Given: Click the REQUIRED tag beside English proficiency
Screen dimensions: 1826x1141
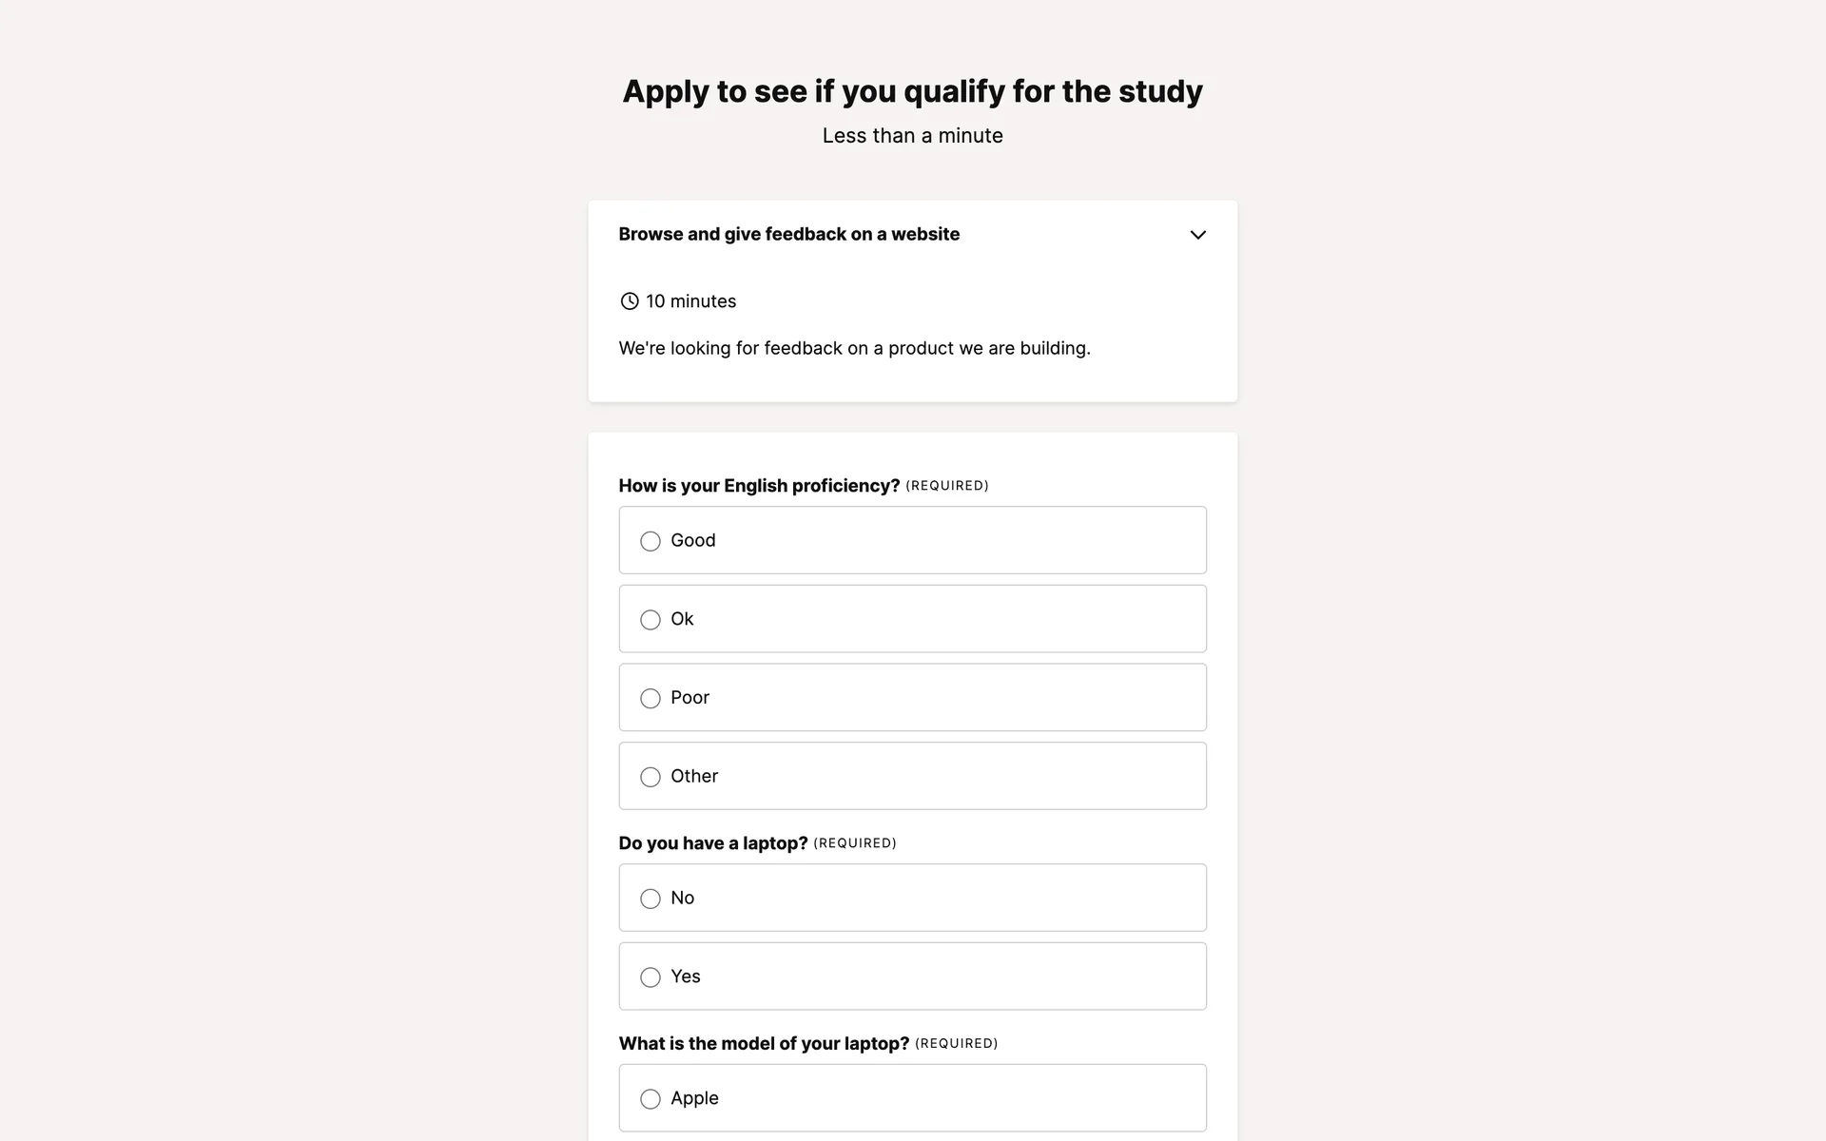Looking at the screenshot, I should [946, 486].
